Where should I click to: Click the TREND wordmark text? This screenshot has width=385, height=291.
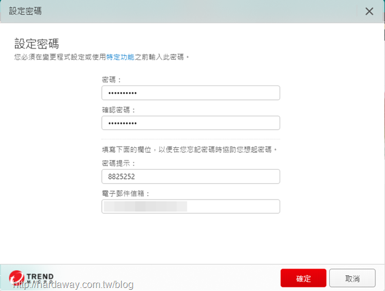(x=40, y=276)
